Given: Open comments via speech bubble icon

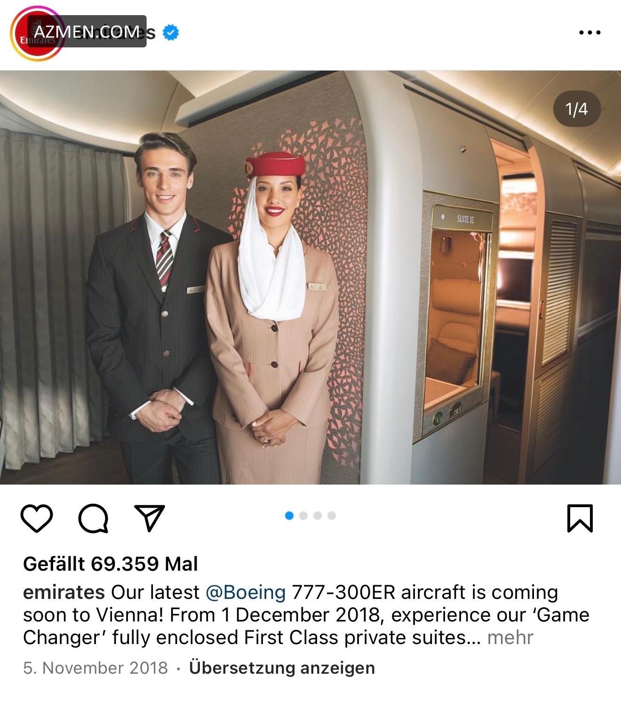Looking at the screenshot, I should coord(93,518).
